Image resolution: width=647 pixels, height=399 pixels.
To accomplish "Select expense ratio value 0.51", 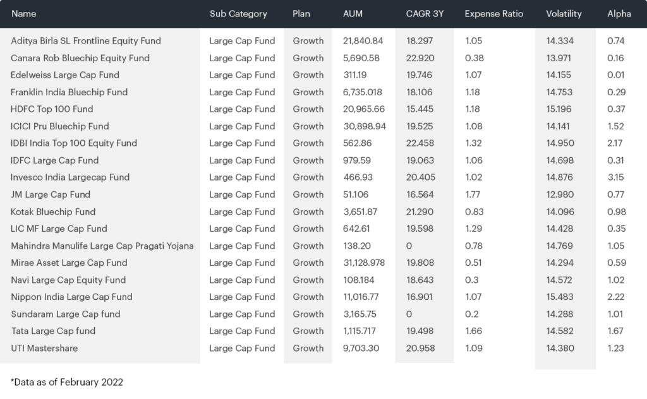I will (473, 263).
